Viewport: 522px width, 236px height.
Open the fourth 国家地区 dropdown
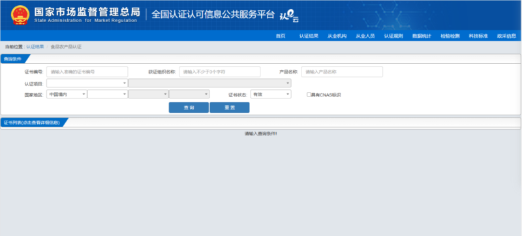189,95
